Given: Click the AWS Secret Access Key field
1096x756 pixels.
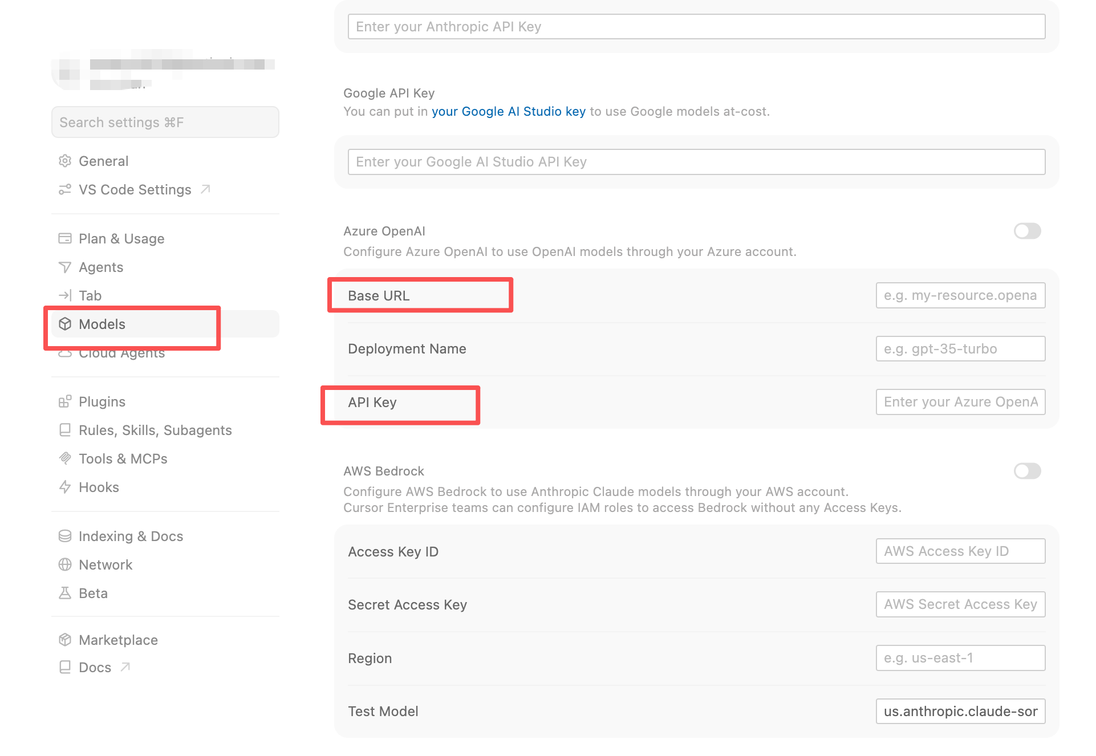Looking at the screenshot, I should click(x=960, y=604).
